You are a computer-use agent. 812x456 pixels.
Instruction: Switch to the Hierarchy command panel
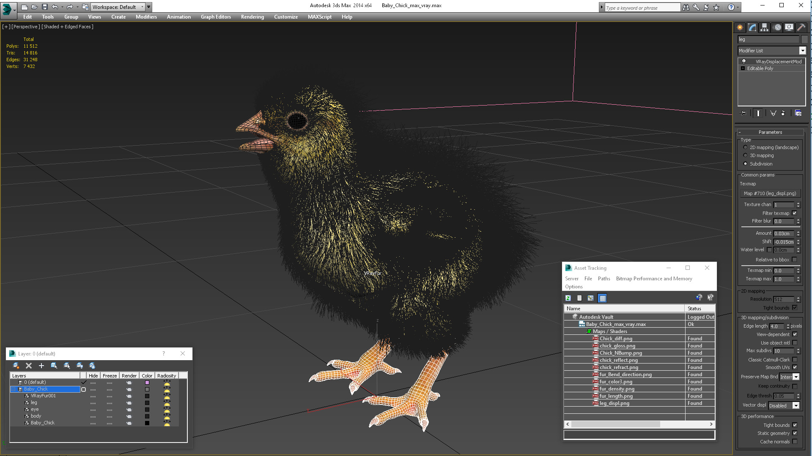point(764,27)
